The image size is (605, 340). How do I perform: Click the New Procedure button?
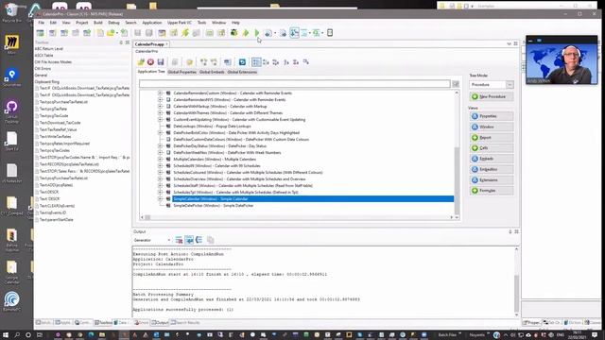point(492,96)
